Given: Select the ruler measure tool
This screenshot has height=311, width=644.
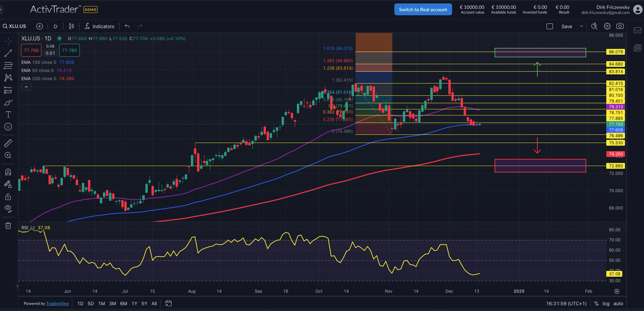Looking at the screenshot, I should 8,143.
